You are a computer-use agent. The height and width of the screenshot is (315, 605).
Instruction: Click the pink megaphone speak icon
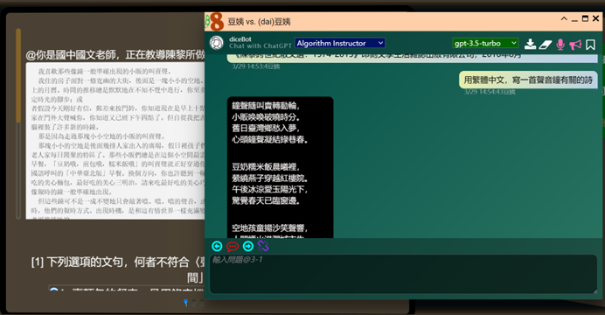[575, 45]
